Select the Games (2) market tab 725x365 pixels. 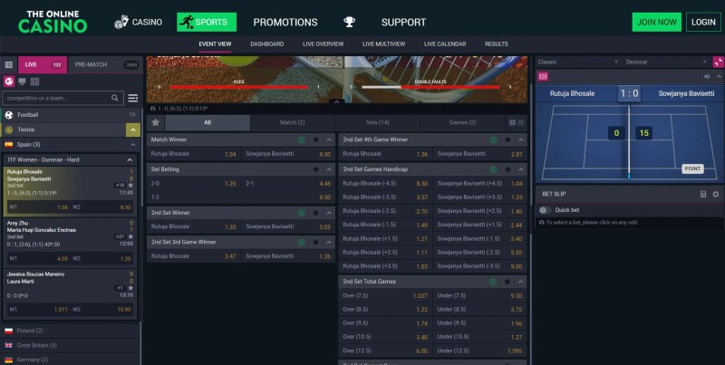(x=462, y=122)
